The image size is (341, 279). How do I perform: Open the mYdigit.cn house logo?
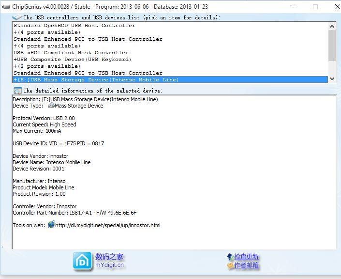click(82, 261)
